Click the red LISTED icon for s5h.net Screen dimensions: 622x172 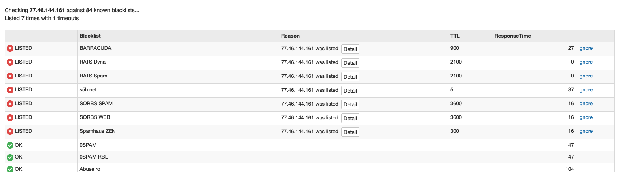10,90
